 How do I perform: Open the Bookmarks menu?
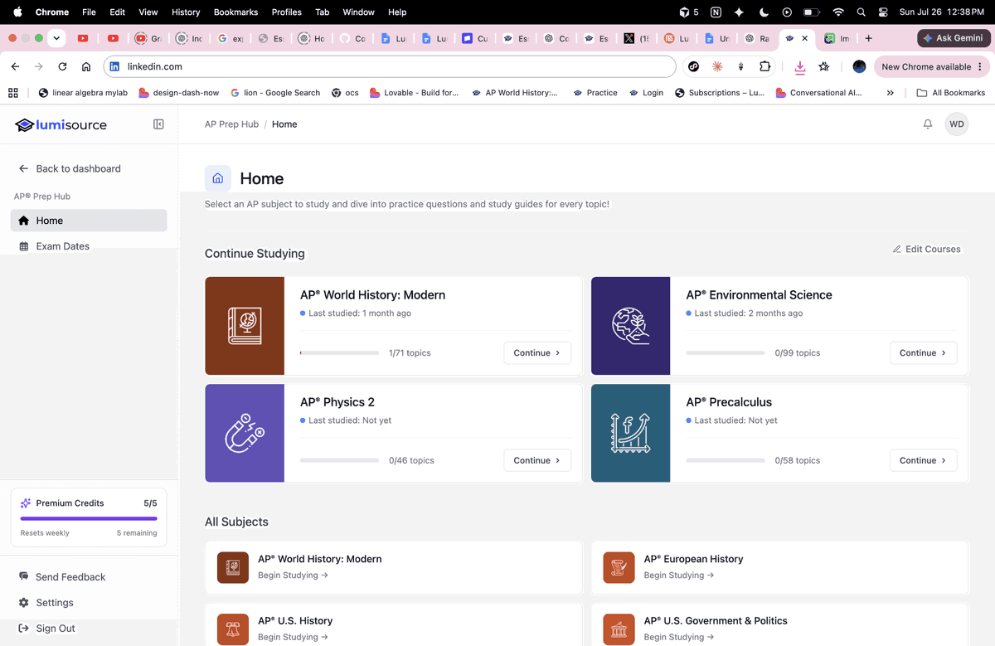(x=235, y=12)
